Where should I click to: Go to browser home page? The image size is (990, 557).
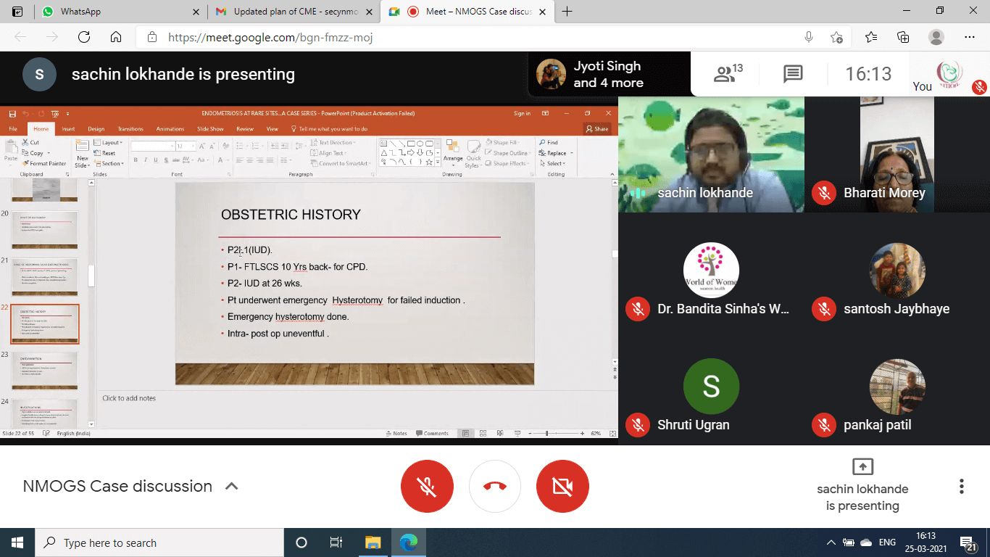click(116, 37)
